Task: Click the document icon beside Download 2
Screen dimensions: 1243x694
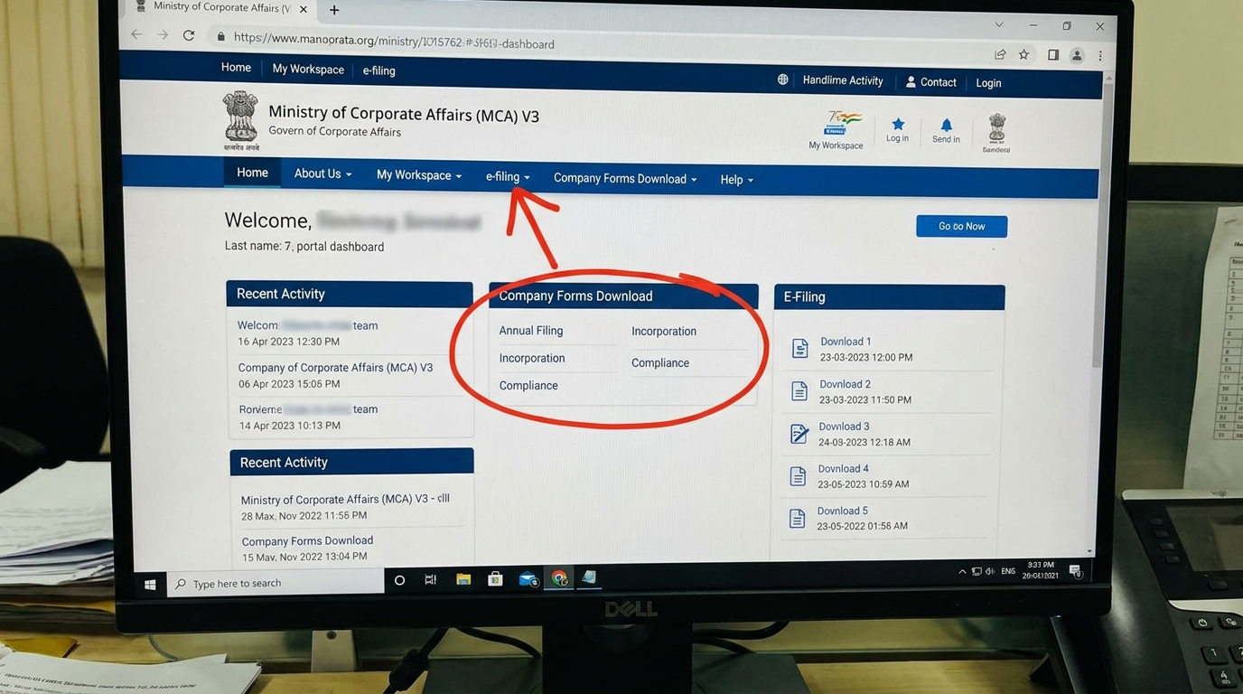Action: click(x=799, y=391)
